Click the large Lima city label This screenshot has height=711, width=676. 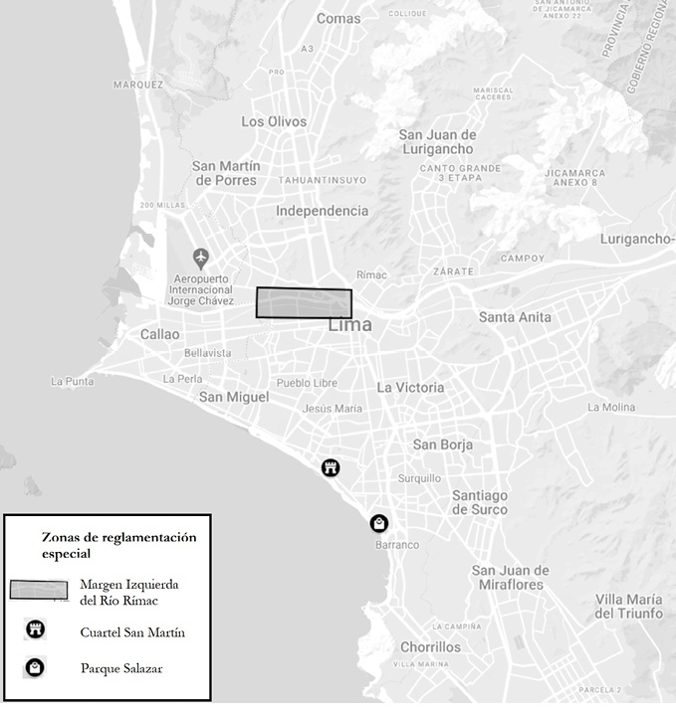[x=349, y=325]
